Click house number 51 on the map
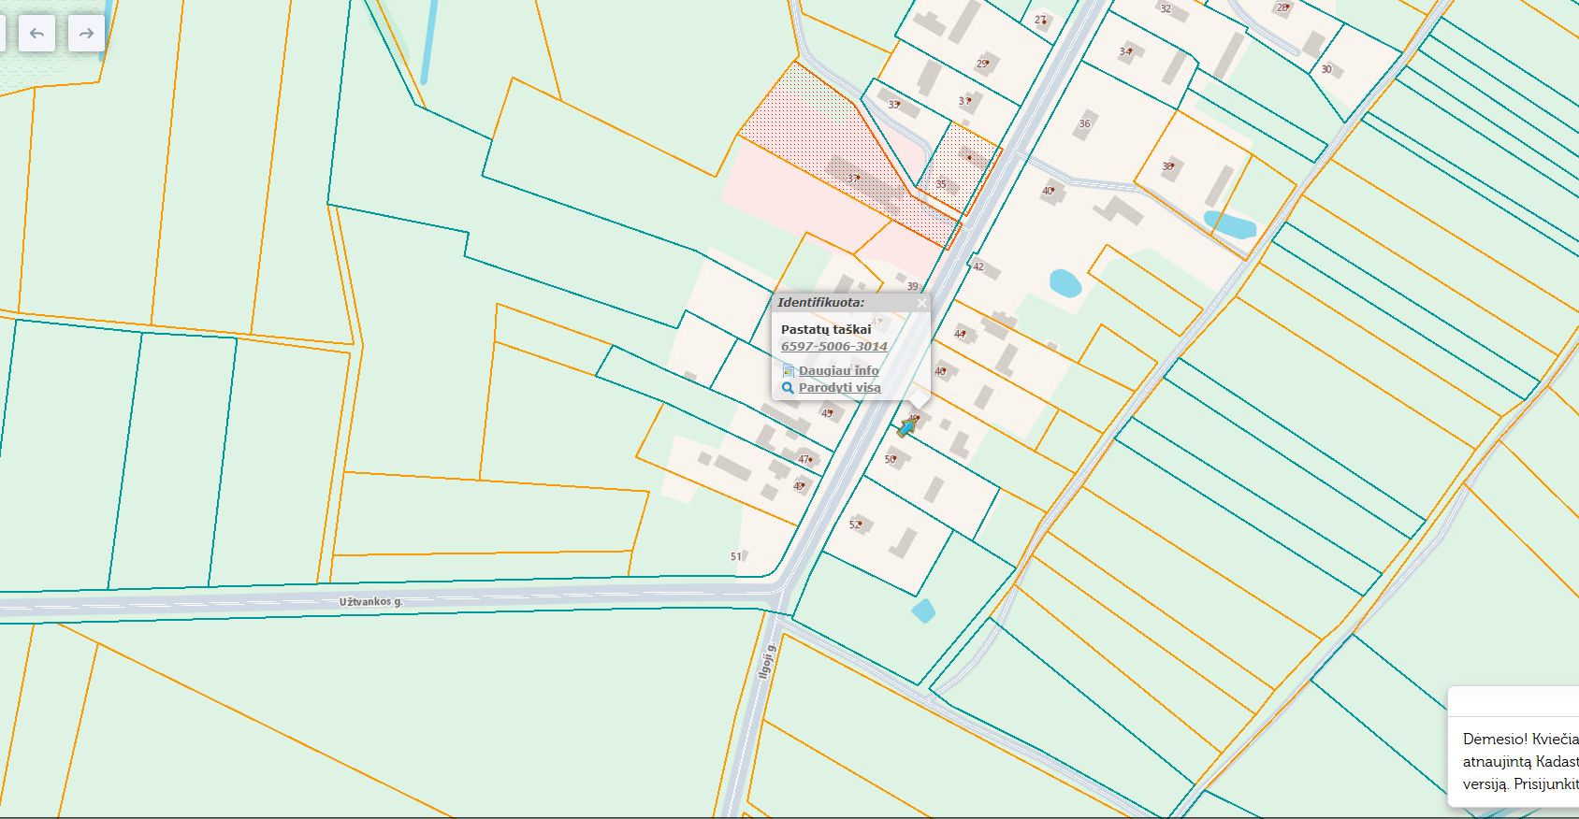The height and width of the screenshot is (819, 1579). coord(736,556)
